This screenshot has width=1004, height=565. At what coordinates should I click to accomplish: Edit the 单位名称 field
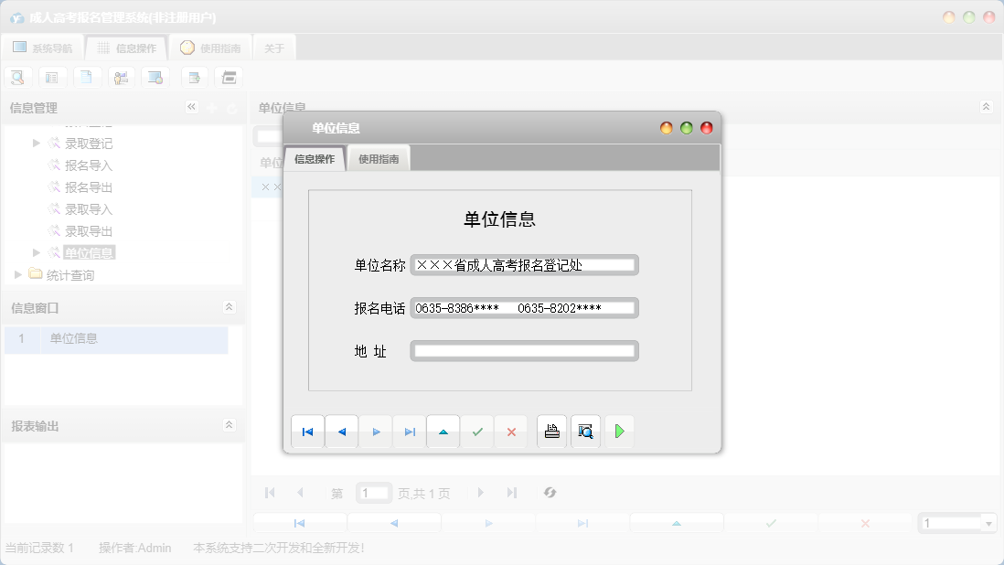525,265
